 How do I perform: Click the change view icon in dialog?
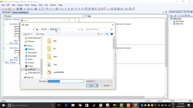point(99,34)
